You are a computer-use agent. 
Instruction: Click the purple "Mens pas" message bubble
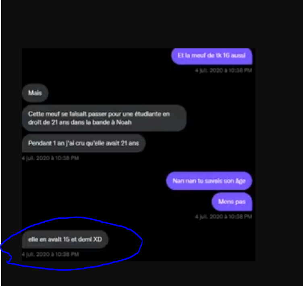[x=232, y=202]
